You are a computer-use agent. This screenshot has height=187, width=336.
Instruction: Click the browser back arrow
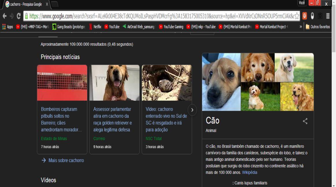pos(4,16)
